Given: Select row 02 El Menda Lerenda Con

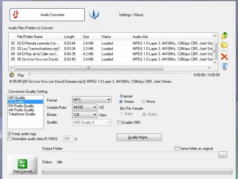Looking at the screenshot, I should [x=111, y=43].
